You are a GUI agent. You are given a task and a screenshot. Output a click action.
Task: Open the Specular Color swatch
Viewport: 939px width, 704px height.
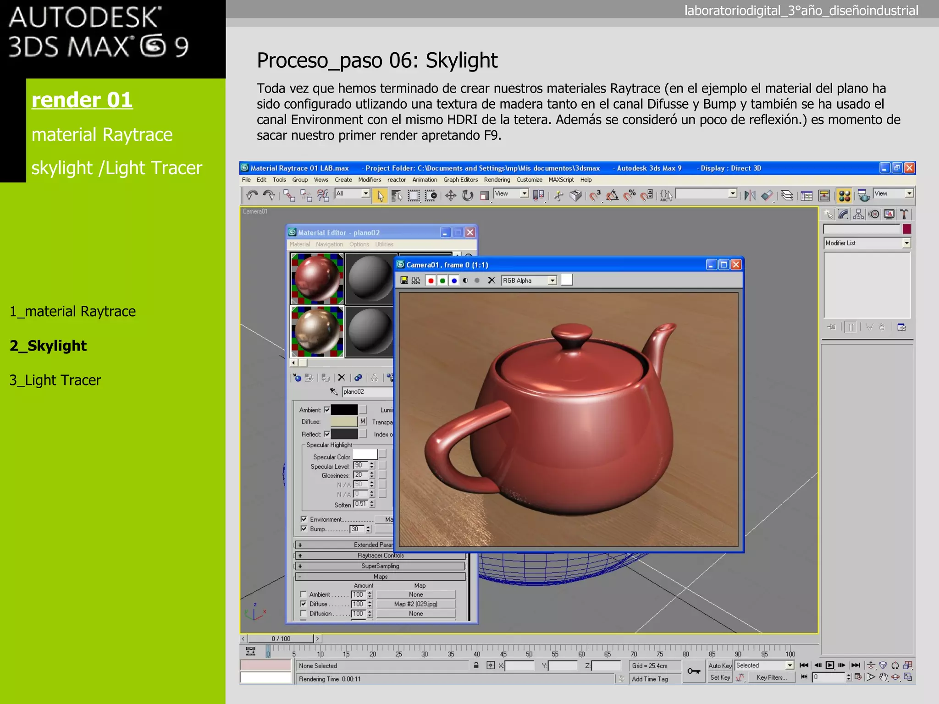[365, 455]
